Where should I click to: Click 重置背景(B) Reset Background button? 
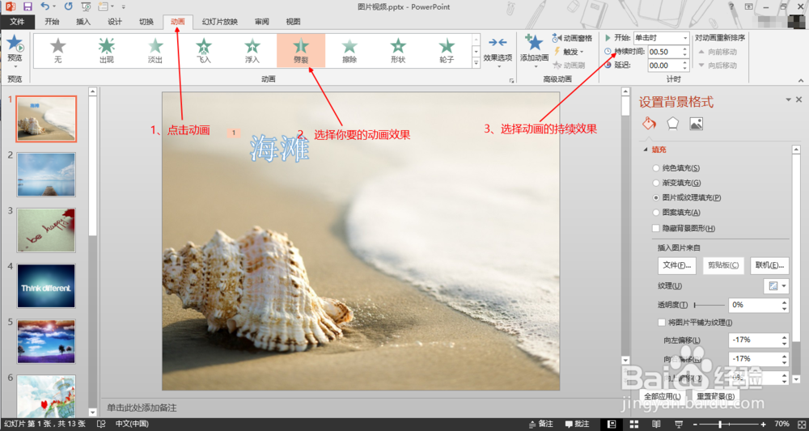coord(715,396)
